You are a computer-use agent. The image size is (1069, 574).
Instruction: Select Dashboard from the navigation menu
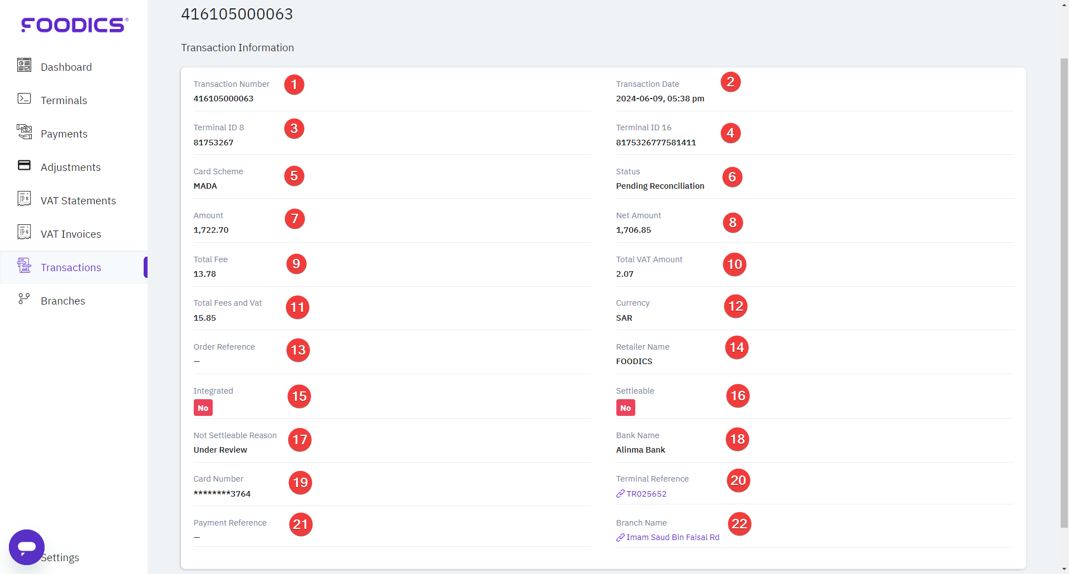(x=66, y=66)
